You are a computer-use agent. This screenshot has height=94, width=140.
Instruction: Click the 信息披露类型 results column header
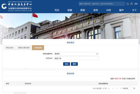[103, 84]
